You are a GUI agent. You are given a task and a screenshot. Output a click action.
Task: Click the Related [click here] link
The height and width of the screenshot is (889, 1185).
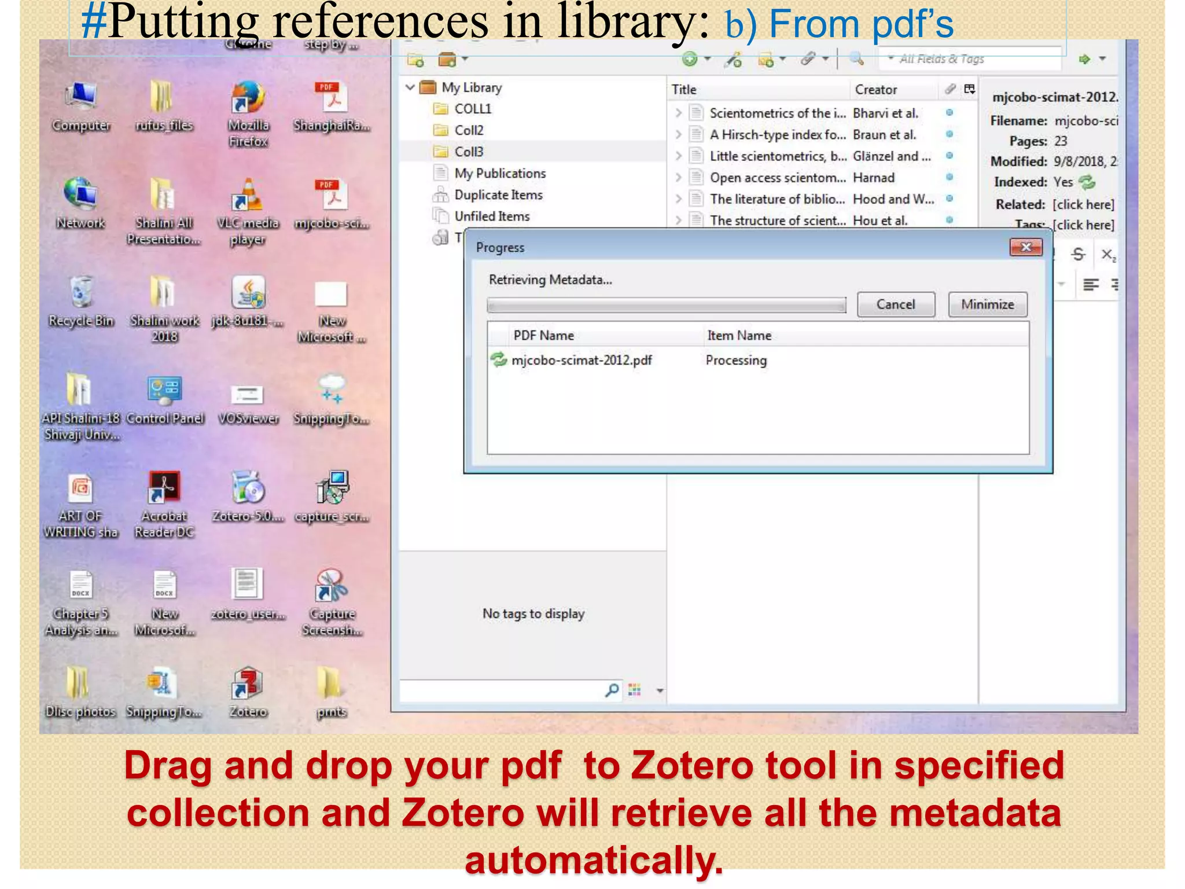tap(1083, 204)
